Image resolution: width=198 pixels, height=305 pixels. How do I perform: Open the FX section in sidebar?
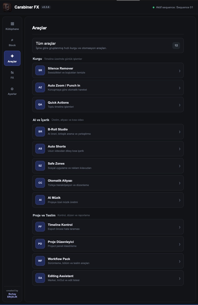[12, 75]
